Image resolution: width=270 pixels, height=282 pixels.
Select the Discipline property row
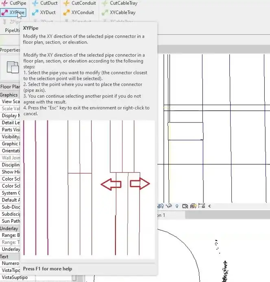[x=10, y=165]
